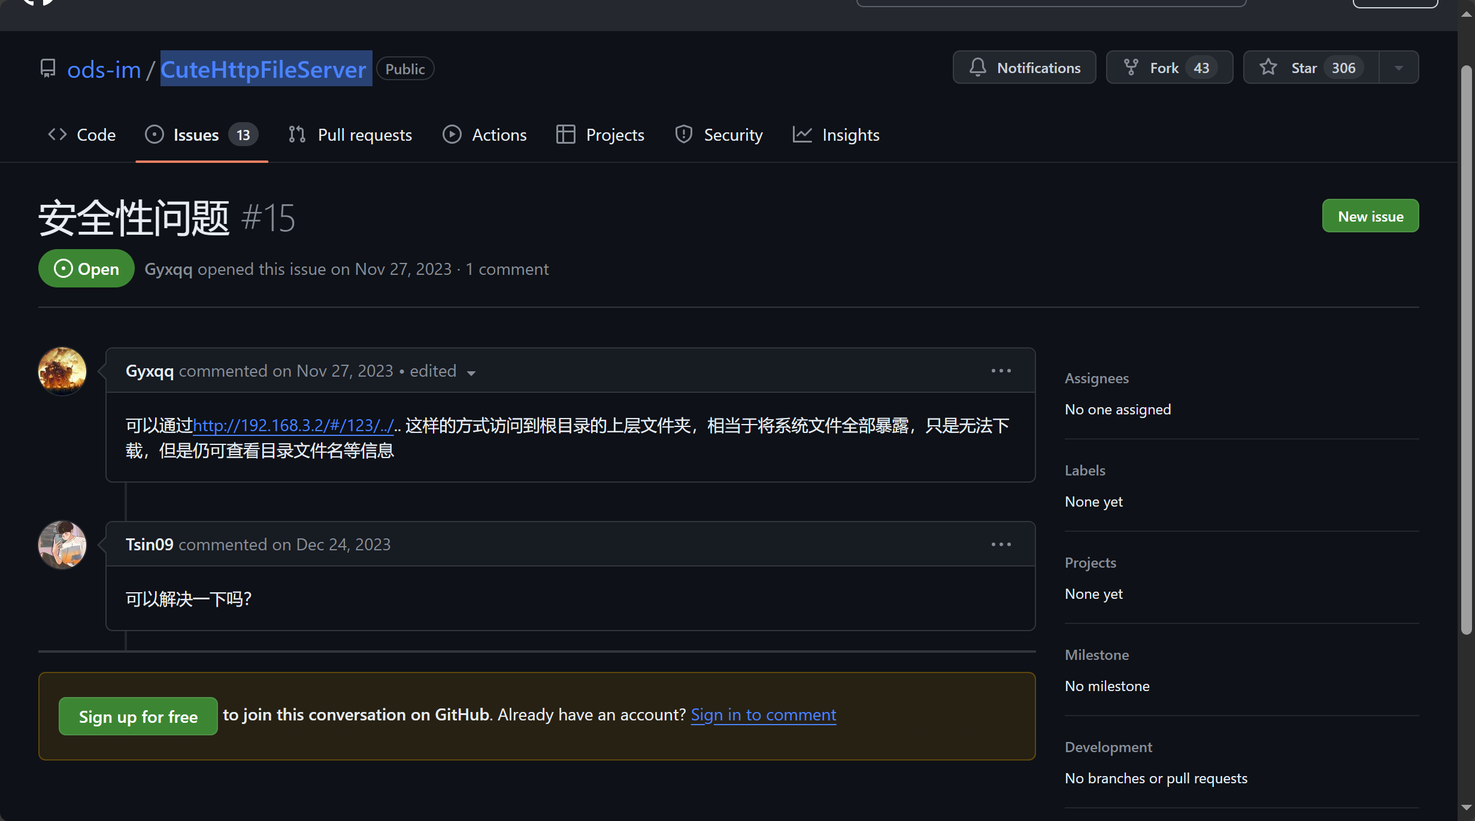Click the Notifications bell button
Screen dimensions: 1475x821
[x=1024, y=68]
